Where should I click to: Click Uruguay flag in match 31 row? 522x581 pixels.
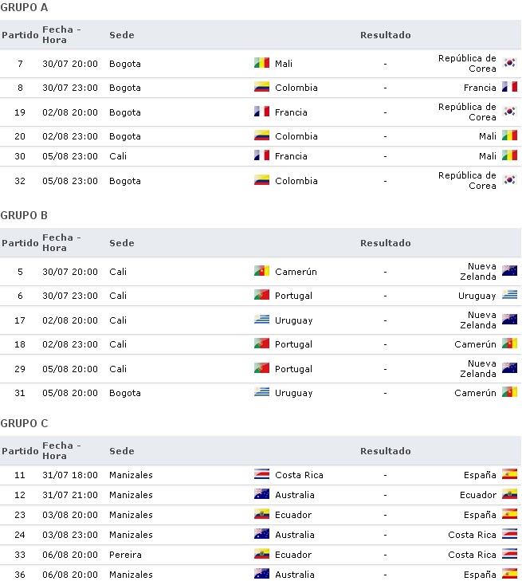(261, 392)
